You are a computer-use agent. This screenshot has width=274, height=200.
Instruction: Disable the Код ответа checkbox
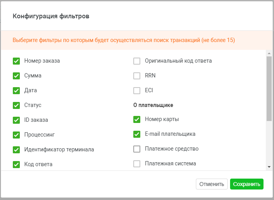16,165
